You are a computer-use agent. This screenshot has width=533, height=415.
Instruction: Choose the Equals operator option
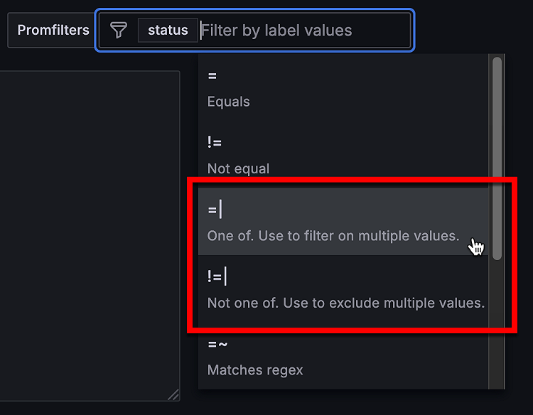point(229,102)
